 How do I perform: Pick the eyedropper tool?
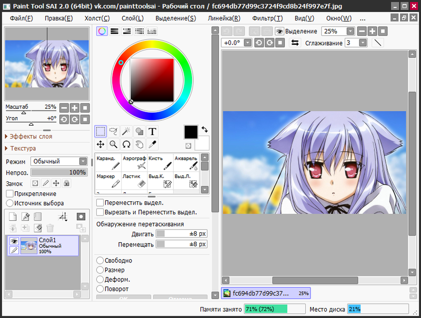pyautogui.click(x=153, y=144)
